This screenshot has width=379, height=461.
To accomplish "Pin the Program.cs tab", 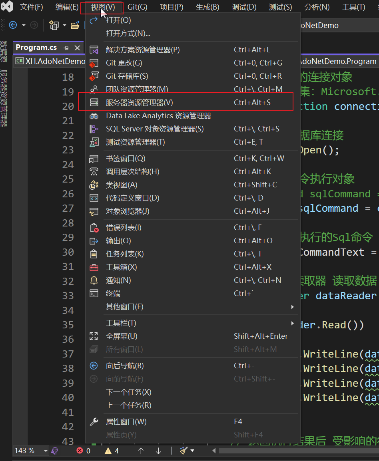I will tap(66, 48).
